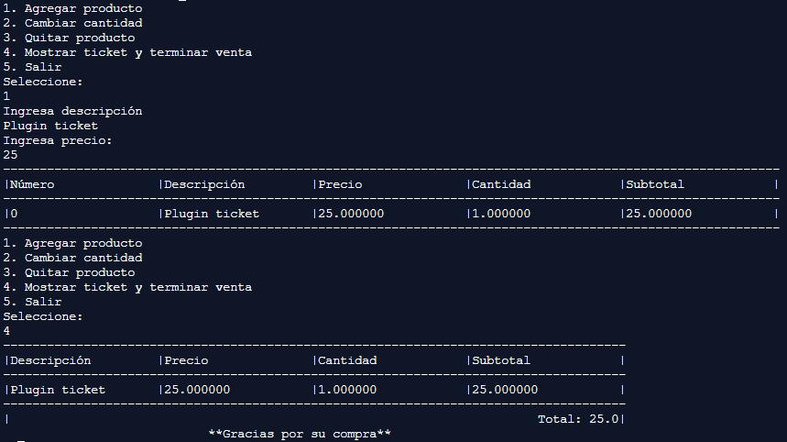Viewport: 787px width, 442px height.
Task: Click the "Total: 25.0" text
Action: pyautogui.click(x=578, y=419)
